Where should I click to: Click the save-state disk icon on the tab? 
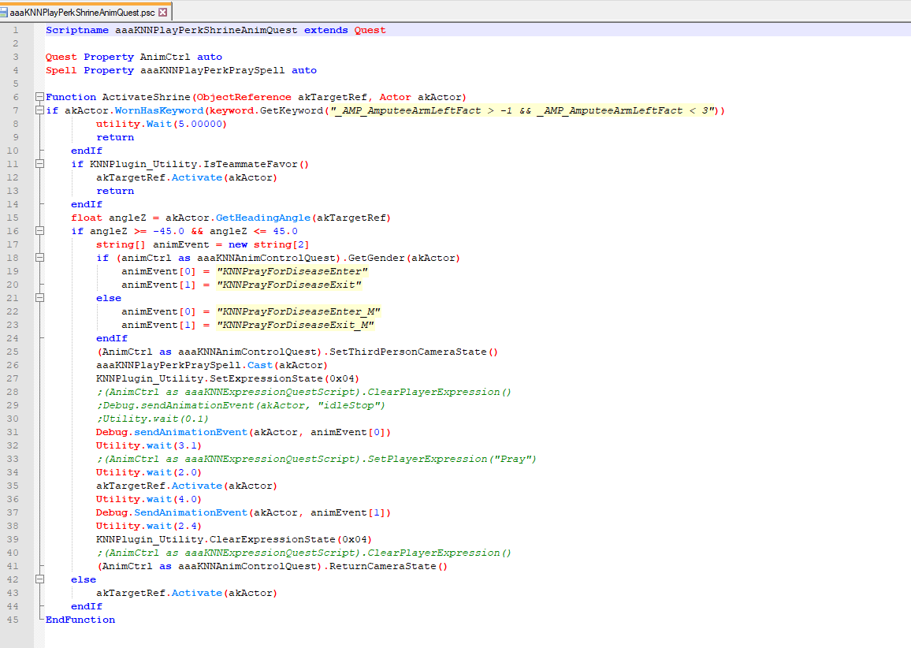click(5, 13)
